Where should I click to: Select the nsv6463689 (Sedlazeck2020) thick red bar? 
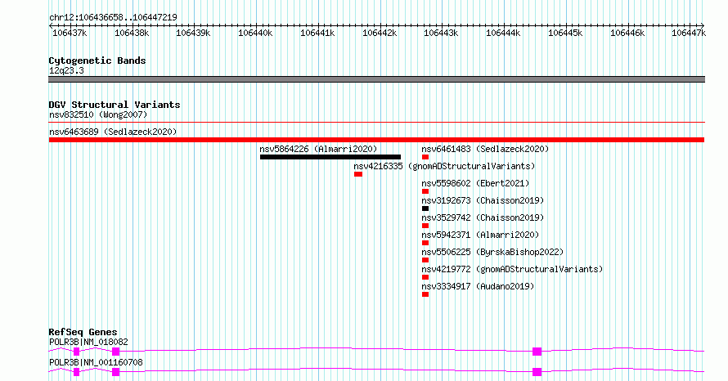[x=376, y=140]
